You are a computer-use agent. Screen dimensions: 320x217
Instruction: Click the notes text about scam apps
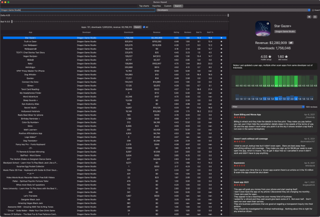click(273, 67)
